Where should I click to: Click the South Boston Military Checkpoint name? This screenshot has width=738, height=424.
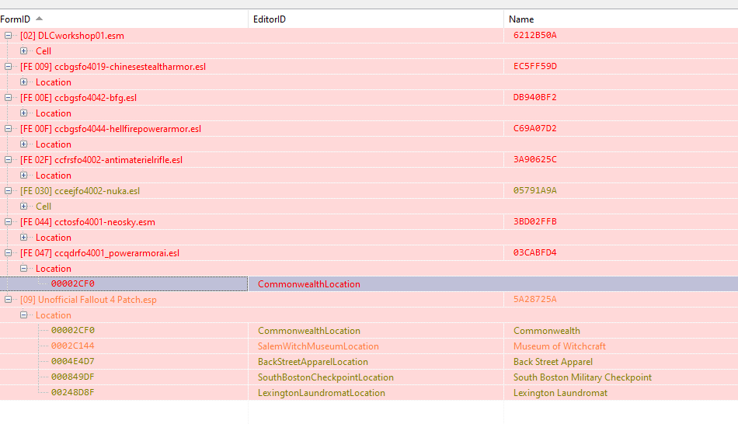(x=583, y=377)
